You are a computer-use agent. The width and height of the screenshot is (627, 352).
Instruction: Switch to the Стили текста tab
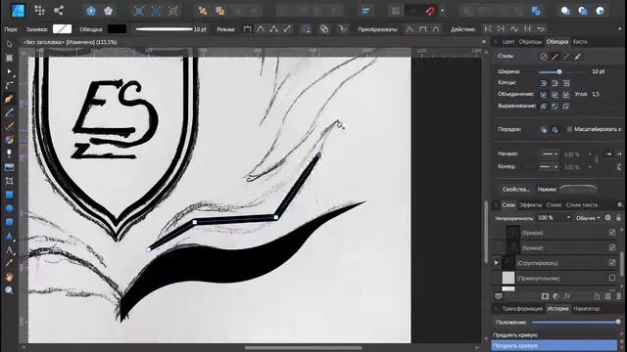582,204
